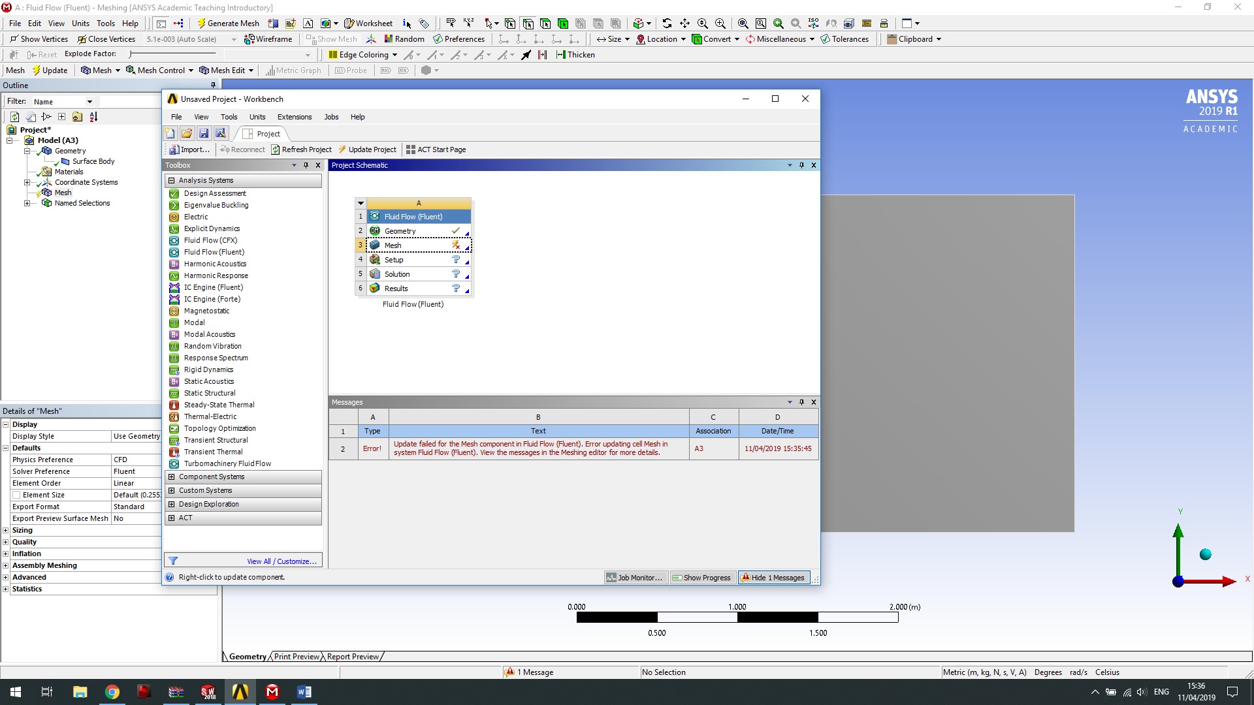Viewport: 1254px width, 705px height.
Task: Open the Filter Name dropdown
Action: click(x=89, y=102)
